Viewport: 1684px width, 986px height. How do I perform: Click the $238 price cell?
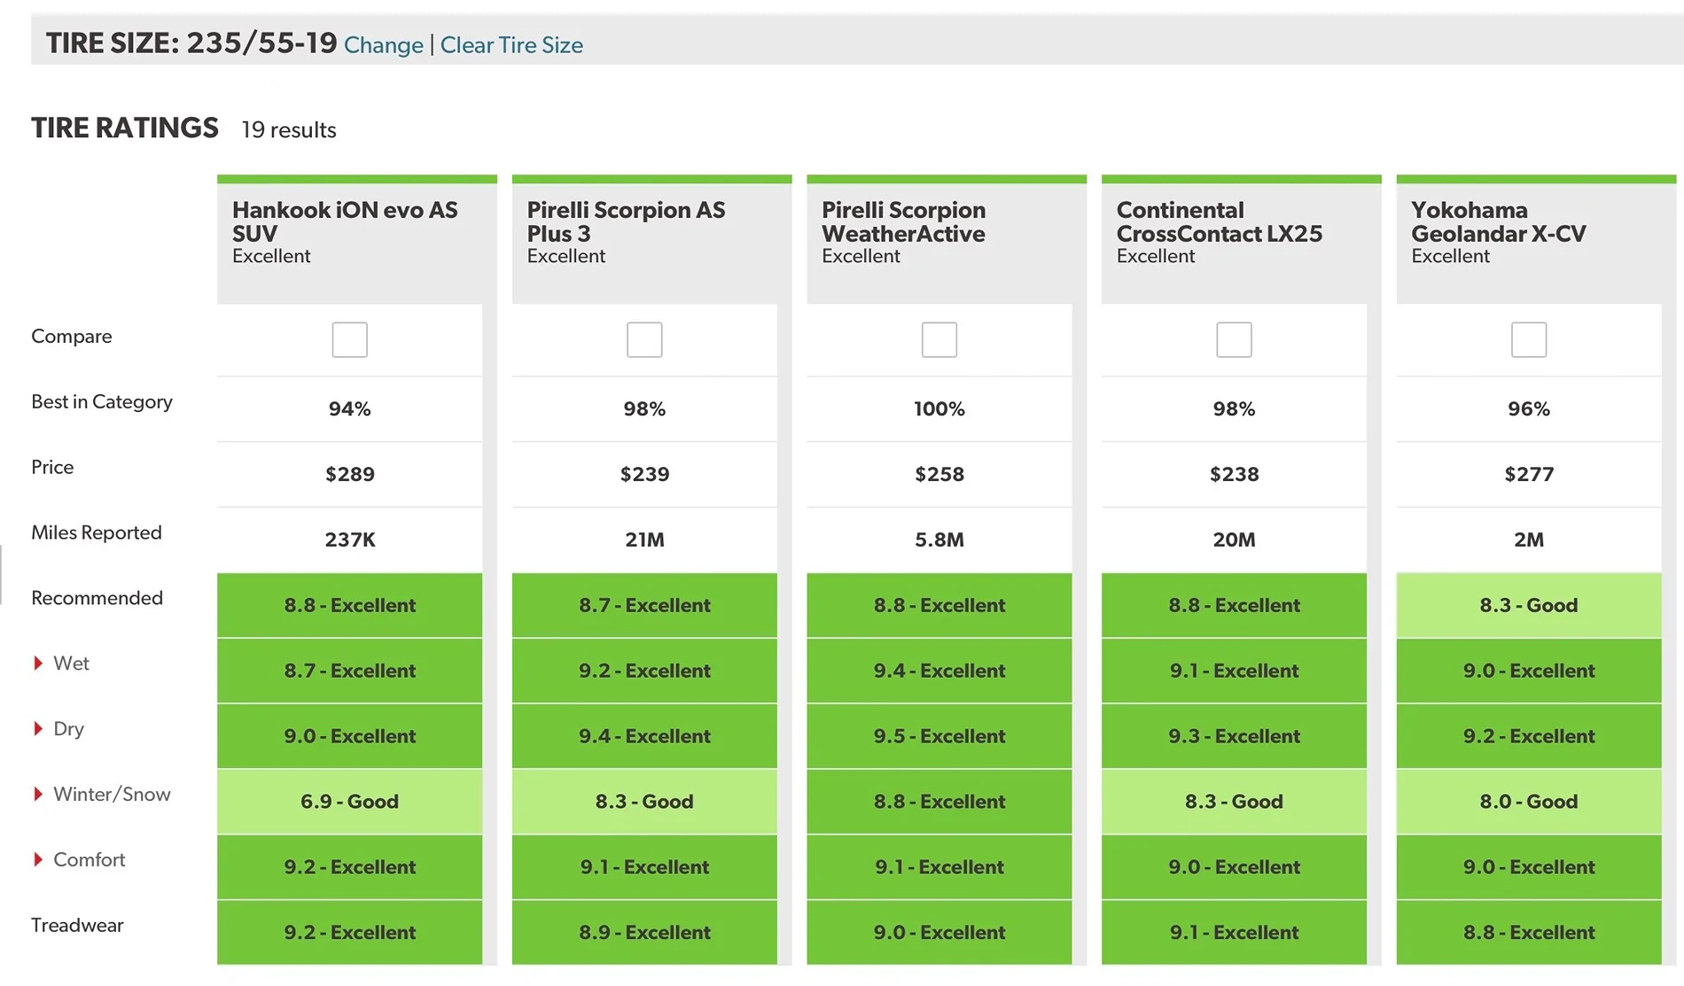(x=1234, y=474)
